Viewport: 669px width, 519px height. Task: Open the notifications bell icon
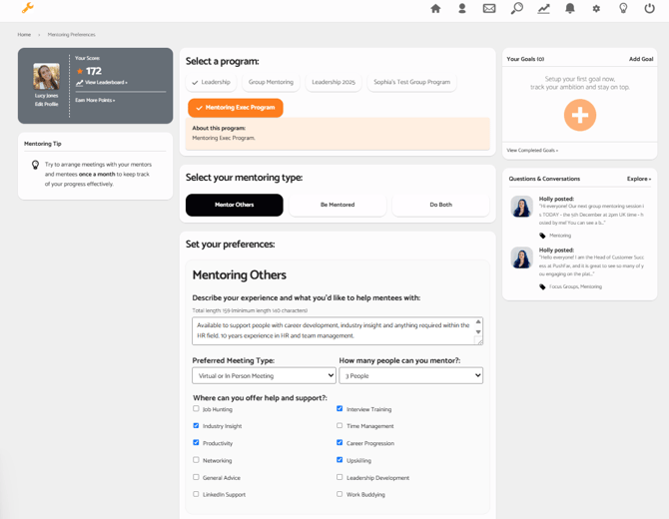(569, 9)
